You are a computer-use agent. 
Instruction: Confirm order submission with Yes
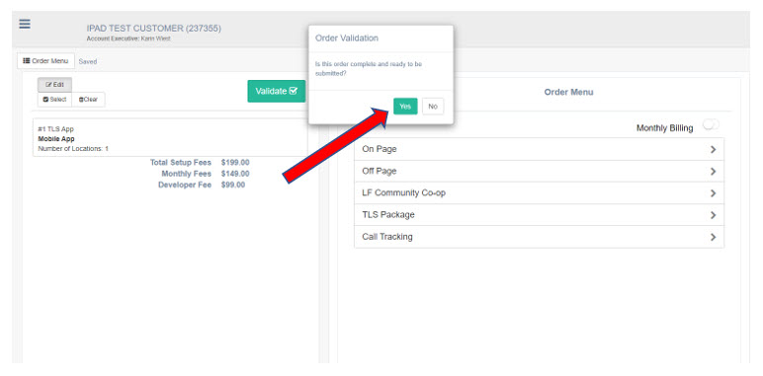tap(405, 107)
